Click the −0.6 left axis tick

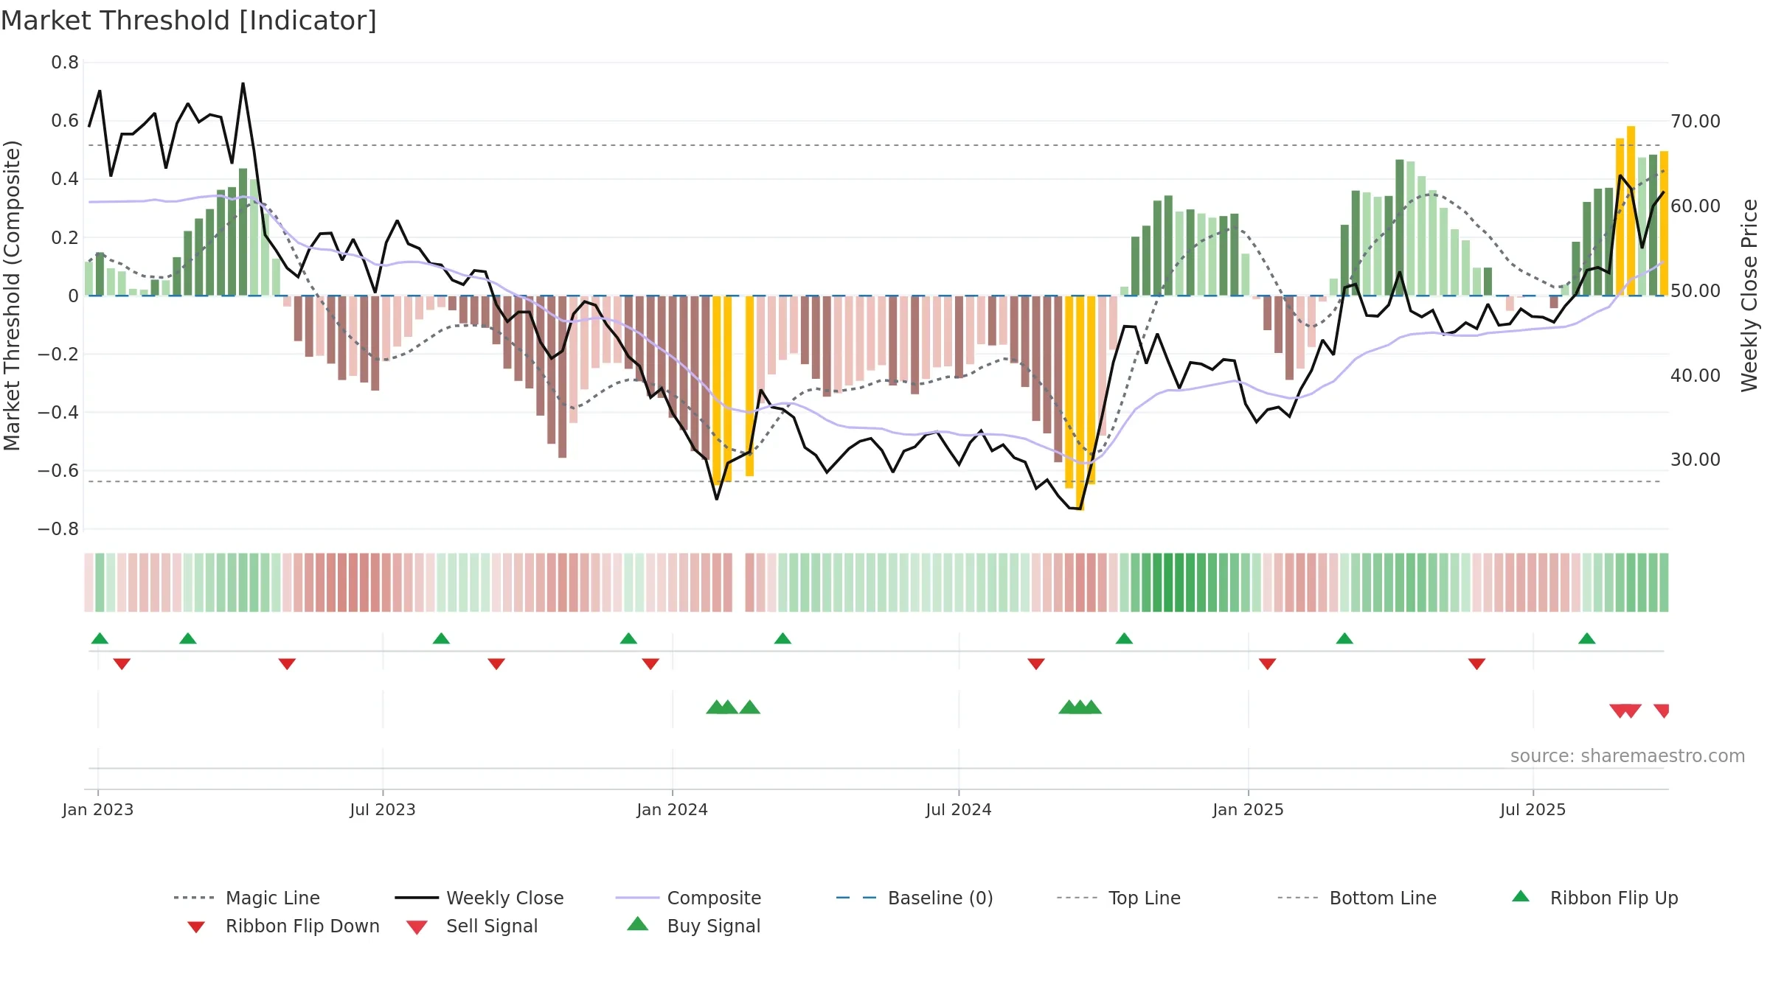pyautogui.click(x=58, y=471)
